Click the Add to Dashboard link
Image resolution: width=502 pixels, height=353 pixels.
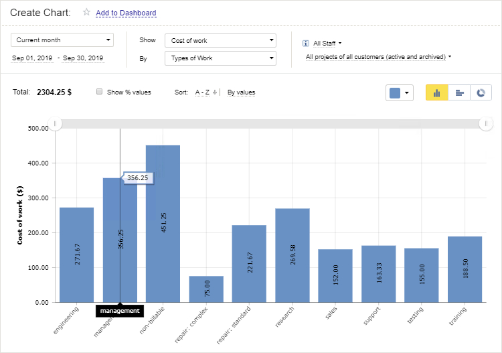(x=126, y=13)
